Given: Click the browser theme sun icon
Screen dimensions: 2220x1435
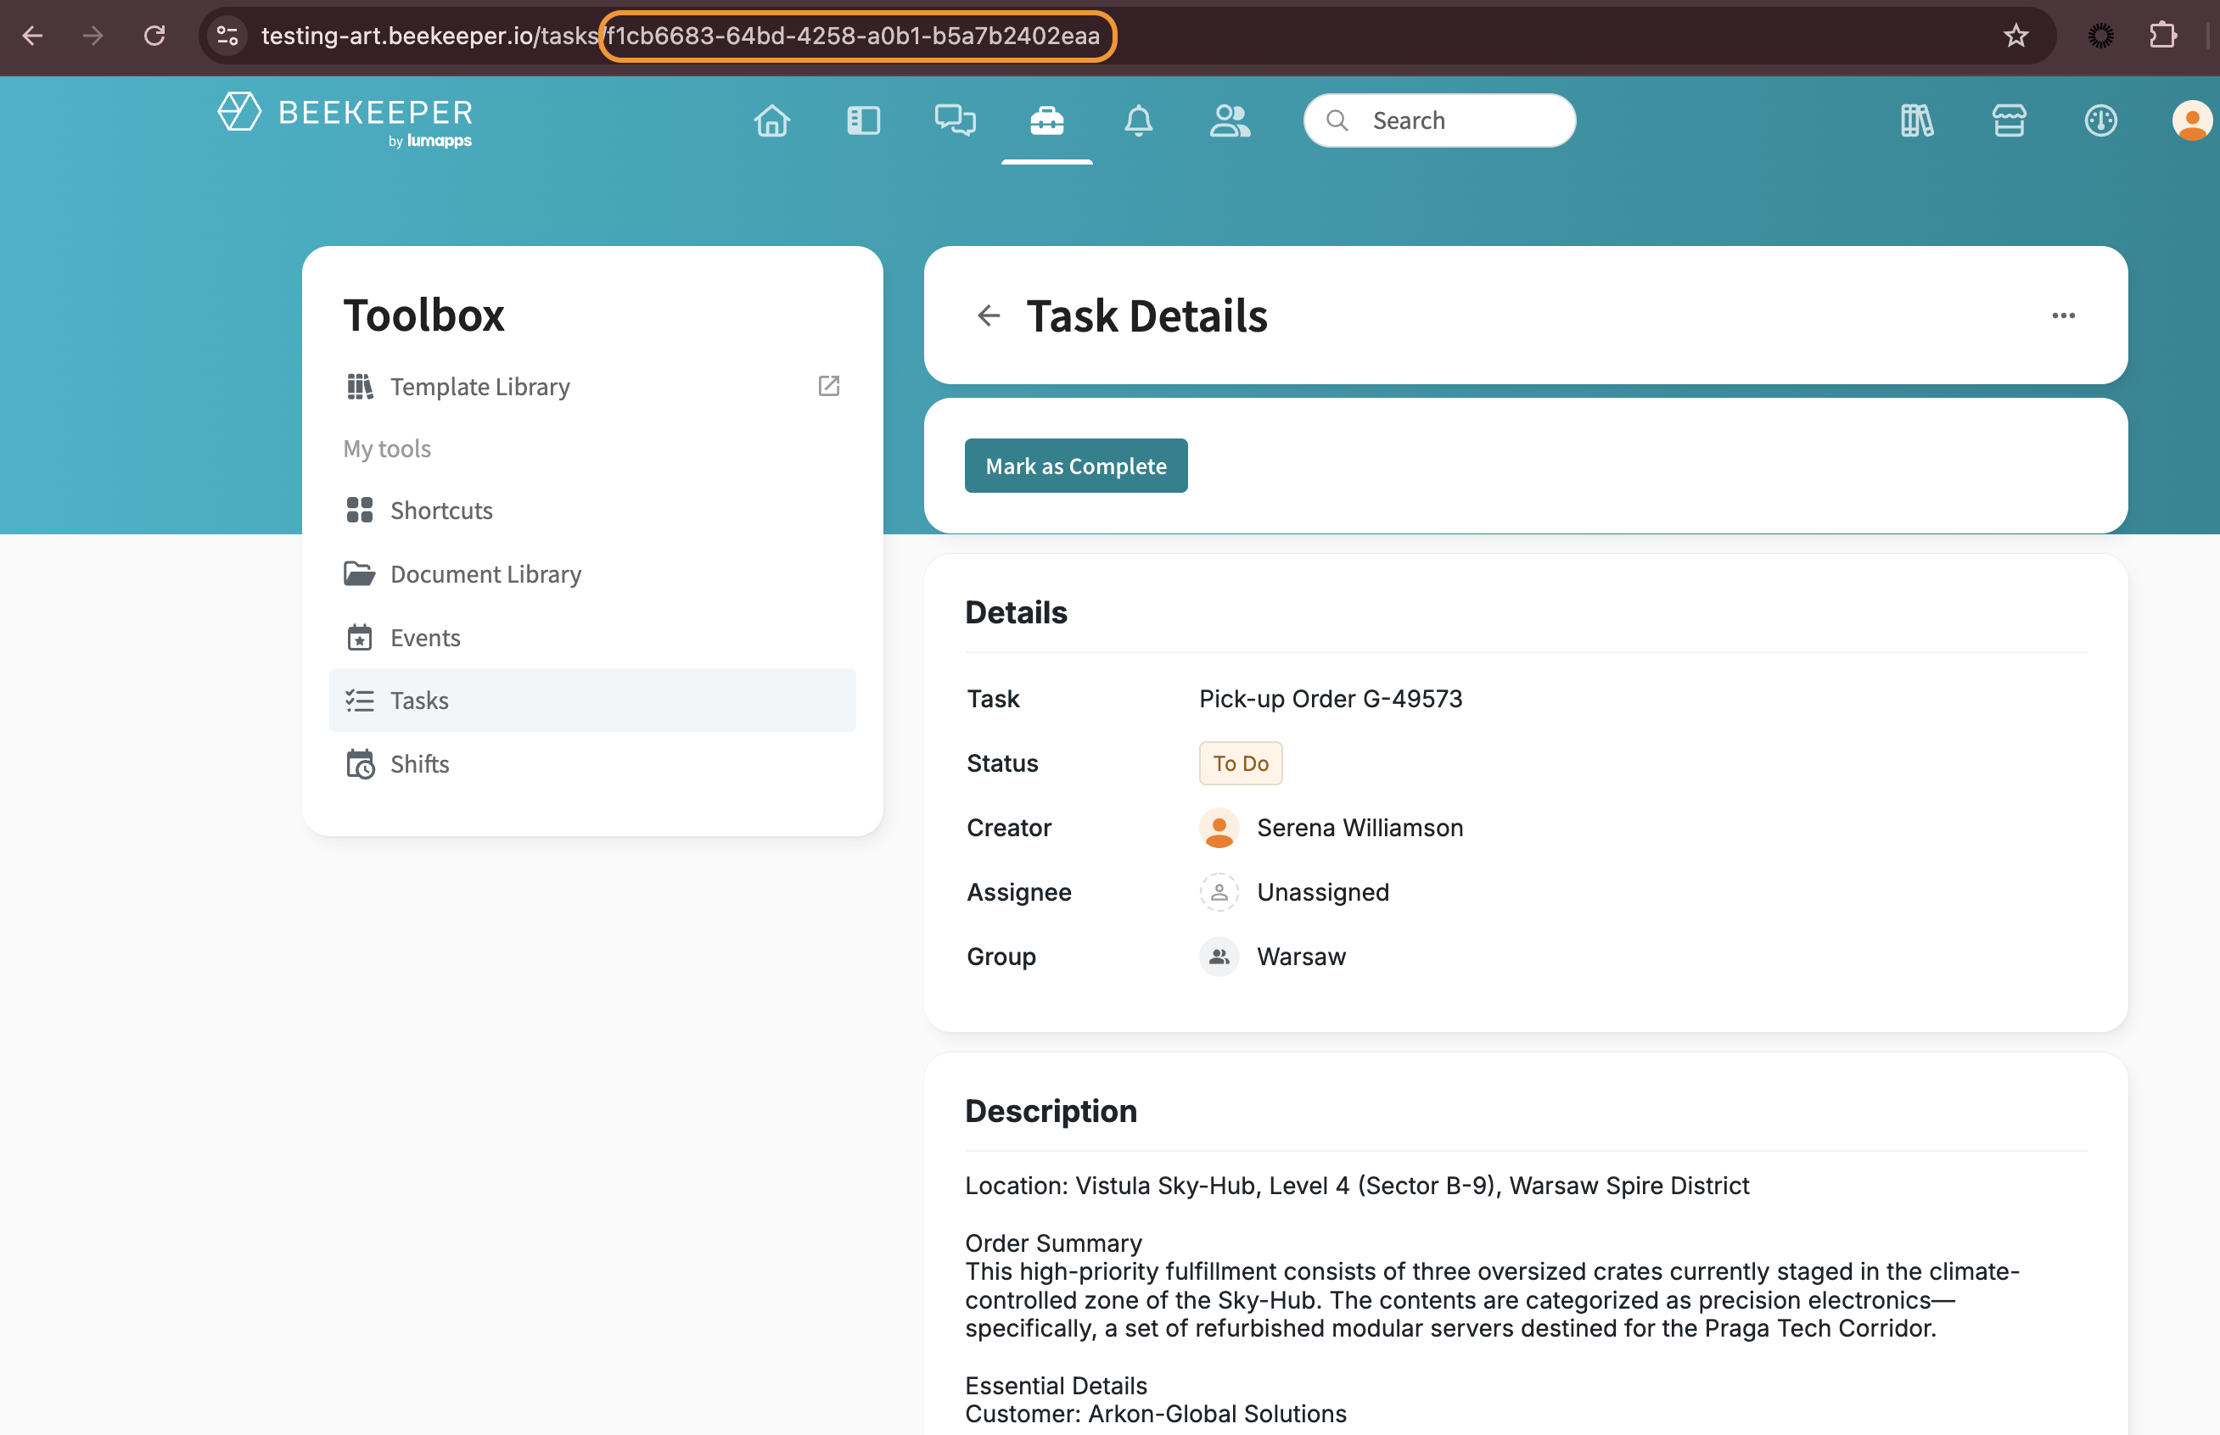Looking at the screenshot, I should [2100, 36].
